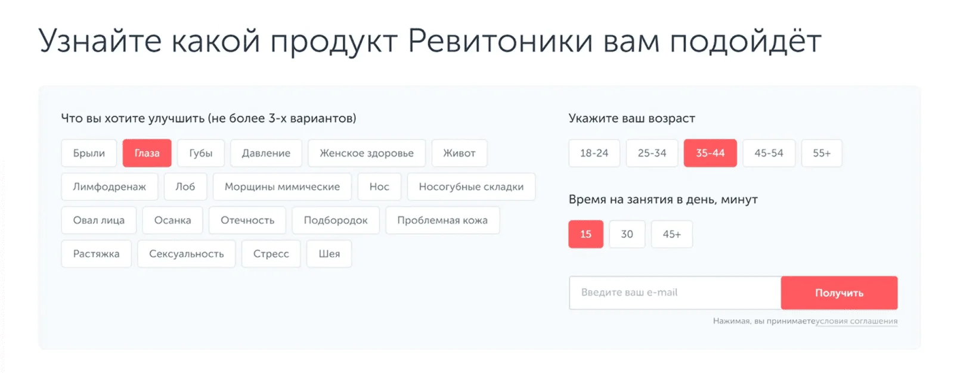Toggle the Осанка option

172,220
